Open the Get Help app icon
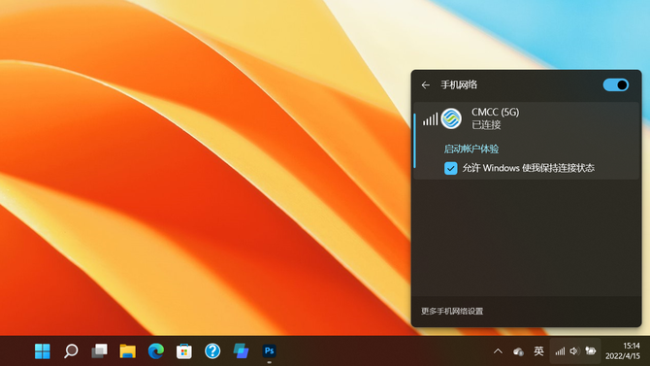The height and width of the screenshot is (366, 650). point(212,351)
